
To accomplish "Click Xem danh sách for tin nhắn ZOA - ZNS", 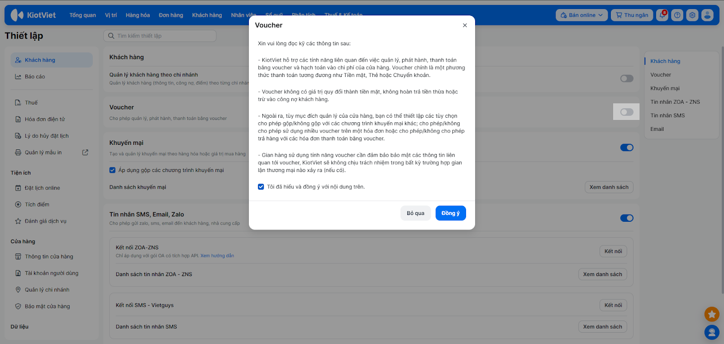I will (x=602, y=274).
